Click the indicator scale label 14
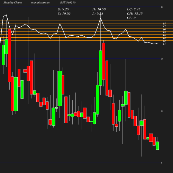 click(164, 35)
